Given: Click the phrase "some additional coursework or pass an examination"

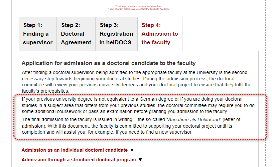Looking at the screenshot, I should pos(79,111).
